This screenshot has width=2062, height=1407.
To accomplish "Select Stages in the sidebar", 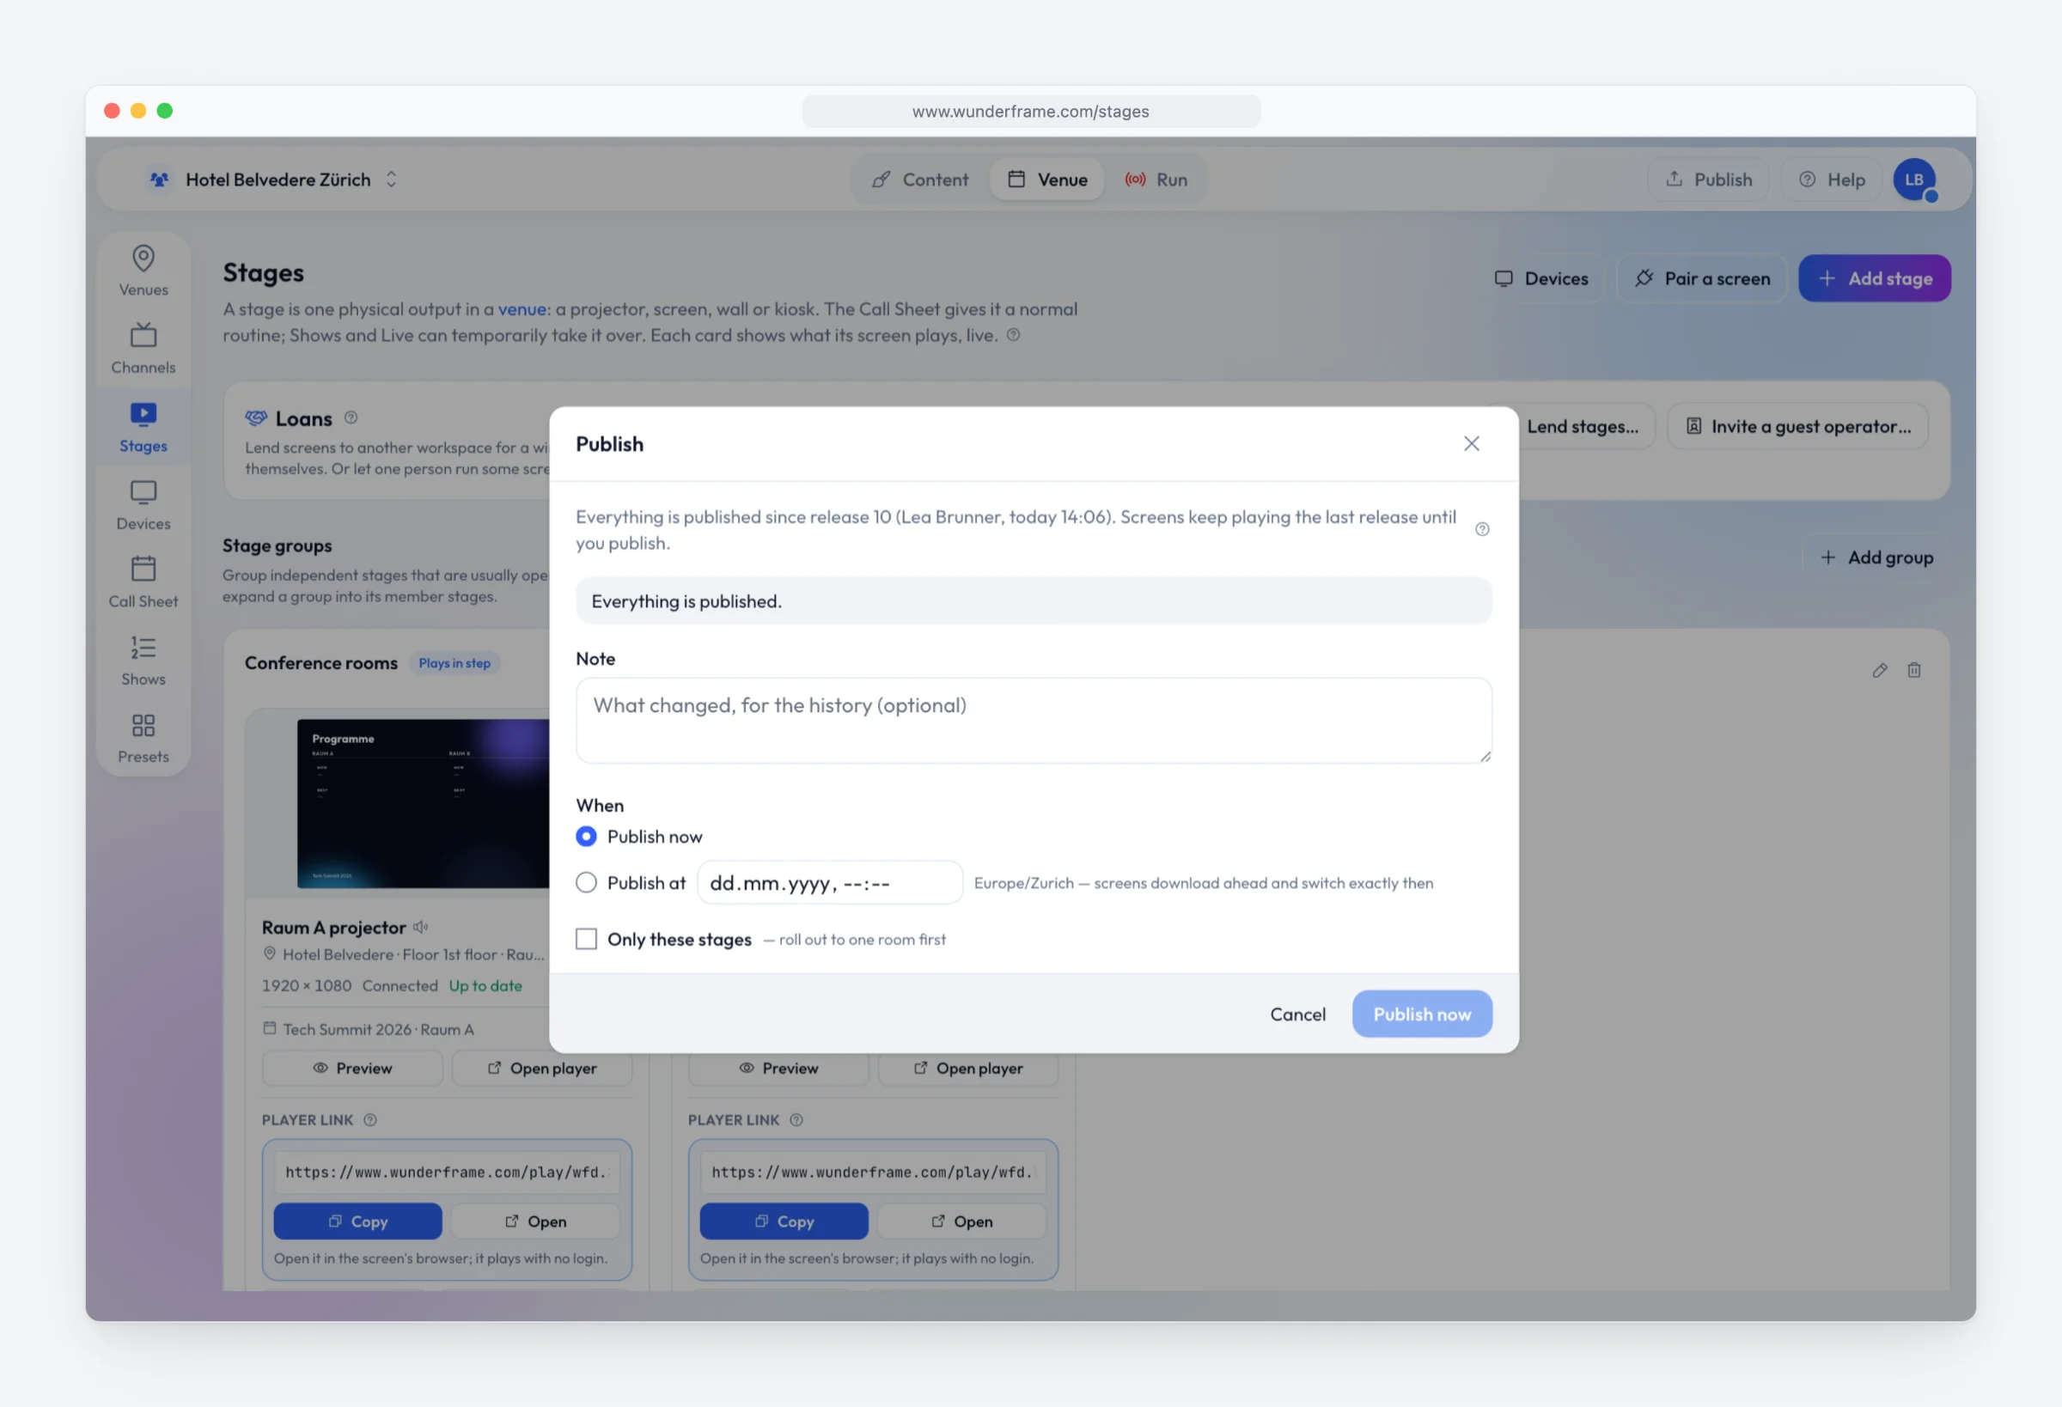I will tap(143, 427).
